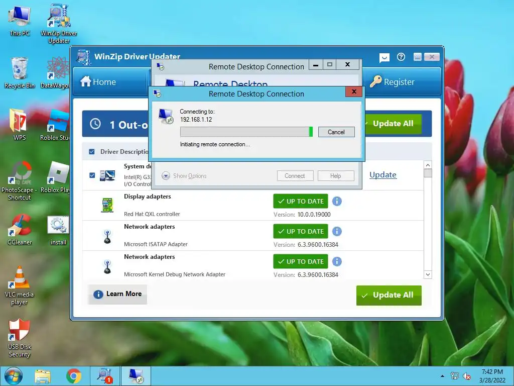Close the connecting Remote Desktop dialog
Viewport: 514px width, 386px height.
pyautogui.click(x=354, y=91)
